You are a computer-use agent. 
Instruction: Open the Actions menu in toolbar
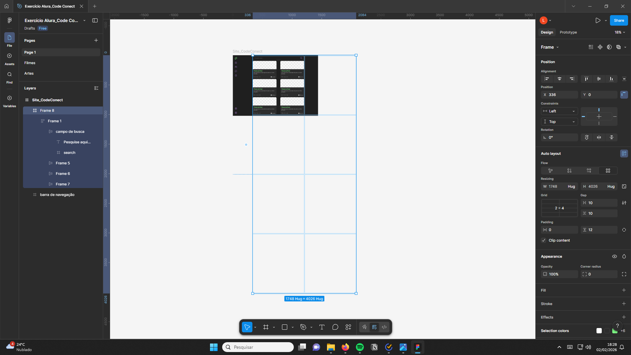pos(348,327)
